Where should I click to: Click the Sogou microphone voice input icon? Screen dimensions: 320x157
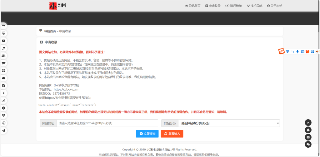point(297,51)
